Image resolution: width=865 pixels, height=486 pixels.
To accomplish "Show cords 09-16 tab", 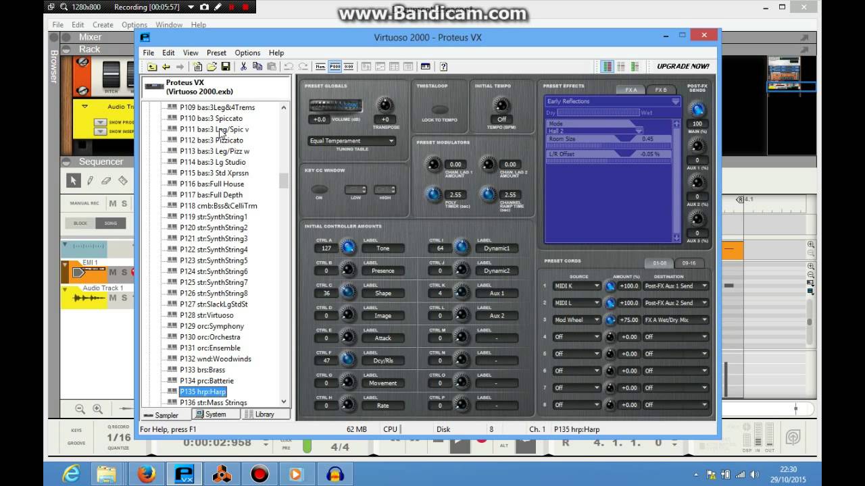I will (x=689, y=263).
